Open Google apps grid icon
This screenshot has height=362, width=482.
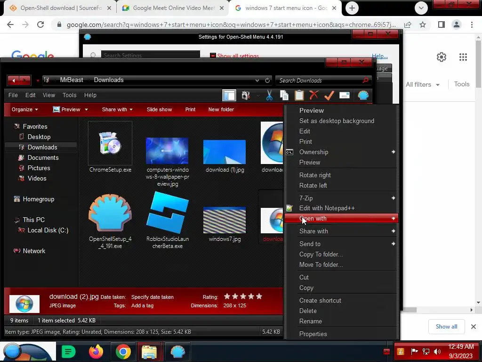(x=463, y=57)
